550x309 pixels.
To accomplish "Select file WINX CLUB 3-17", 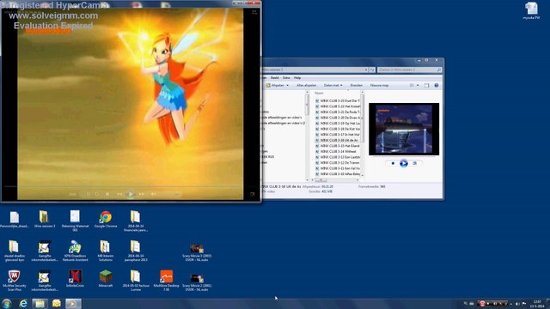I will click(338, 135).
